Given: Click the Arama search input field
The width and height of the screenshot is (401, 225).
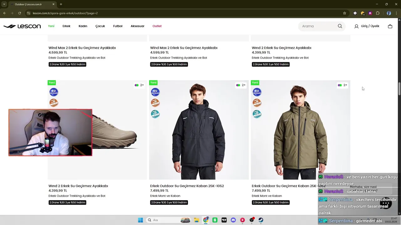Looking at the screenshot, I should click(x=318, y=26).
